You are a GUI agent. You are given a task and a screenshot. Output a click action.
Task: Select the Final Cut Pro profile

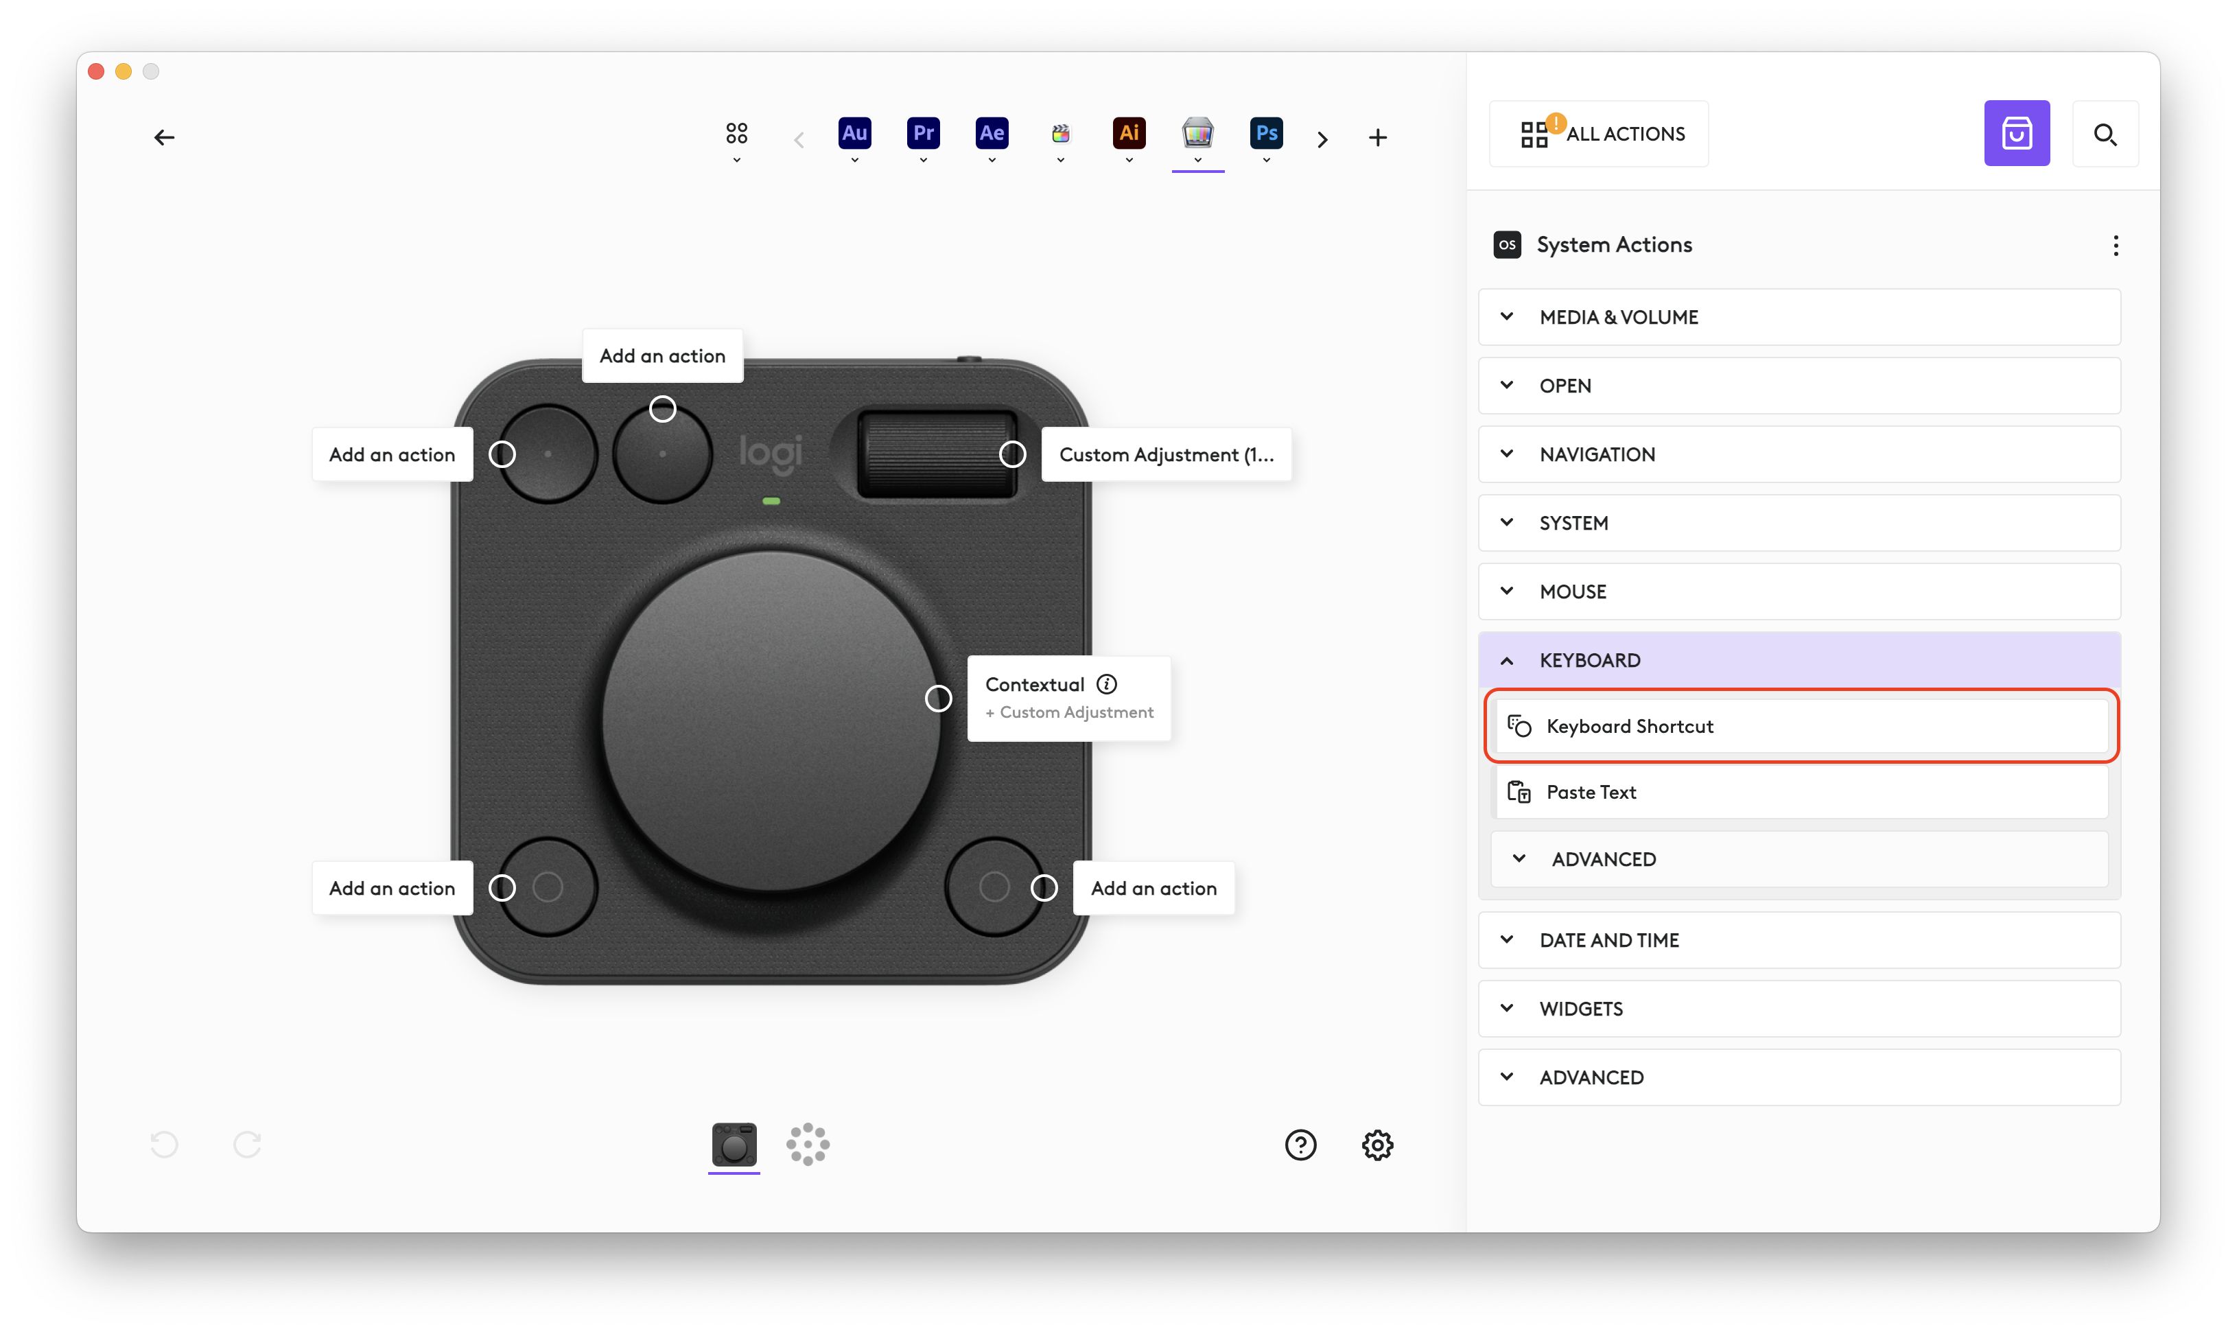1061,133
